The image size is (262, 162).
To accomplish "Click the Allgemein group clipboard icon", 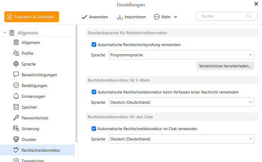I will [12, 33].
